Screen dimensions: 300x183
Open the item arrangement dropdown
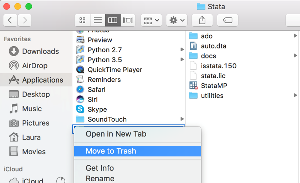coord(151,20)
